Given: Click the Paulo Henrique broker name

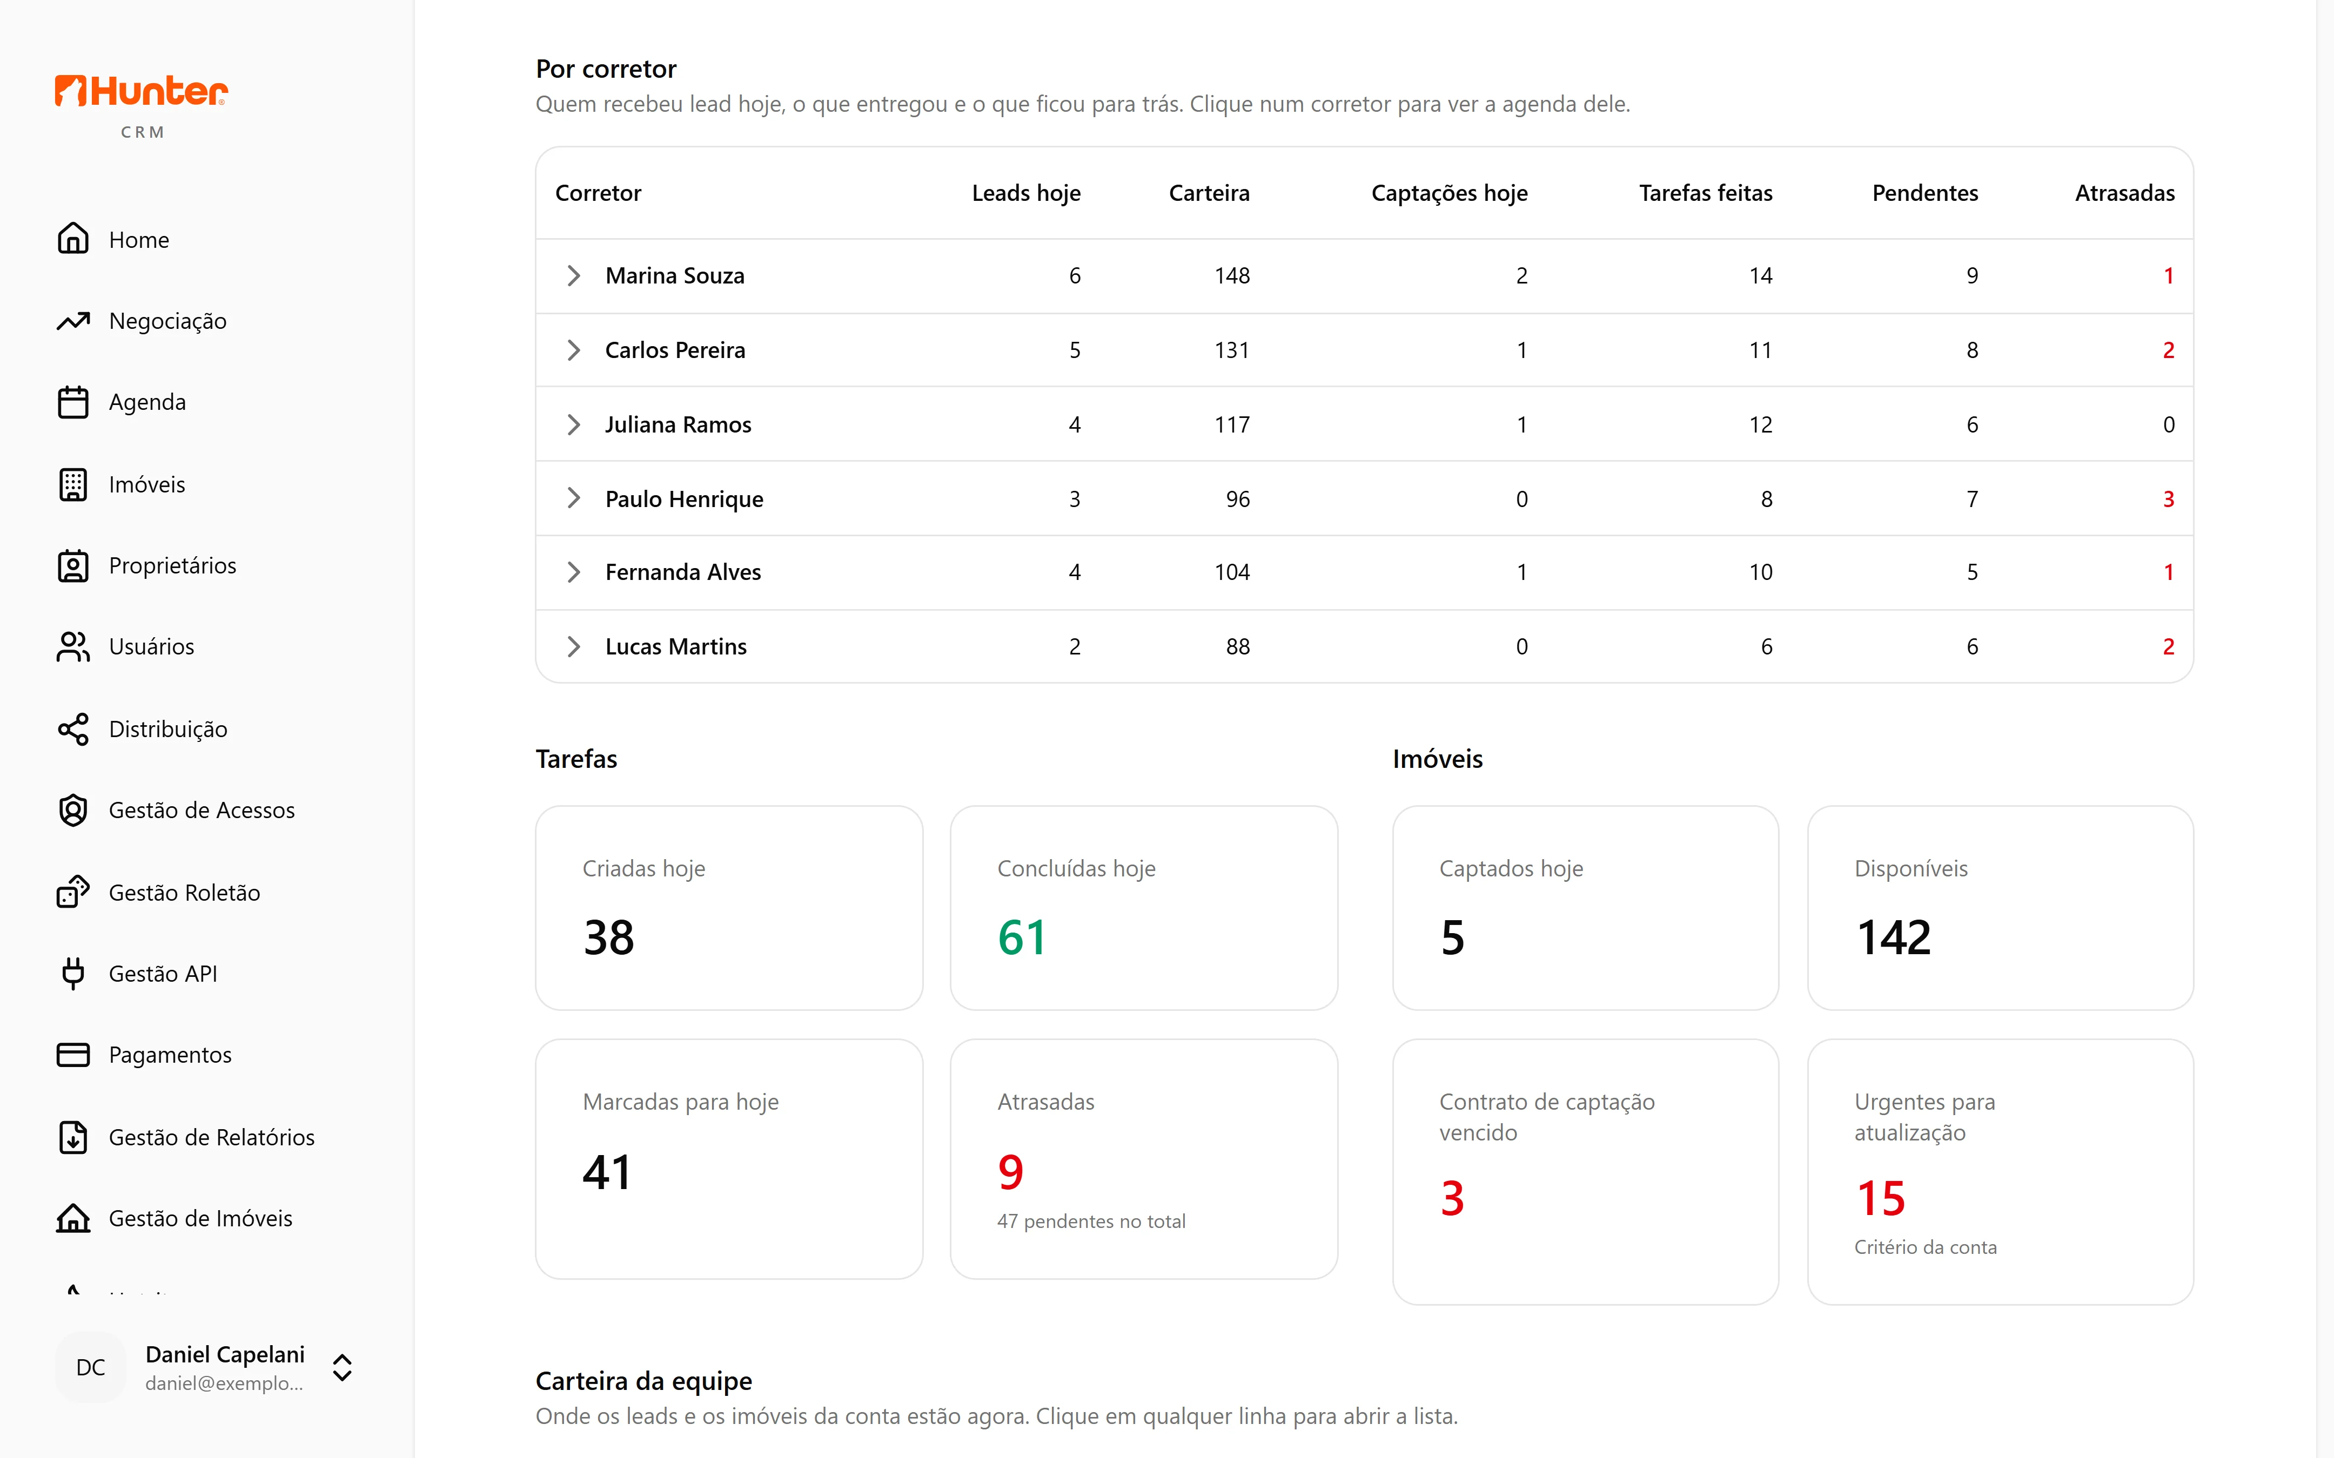Looking at the screenshot, I should [x=684, y=498].
